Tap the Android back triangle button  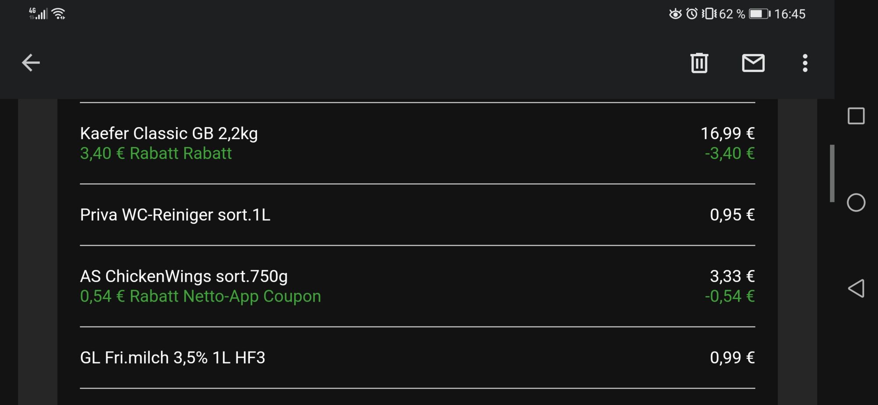point(856,288)
